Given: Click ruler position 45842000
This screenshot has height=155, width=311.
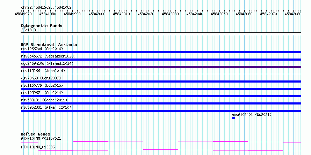Looking at the screenshot, I should click(x=97, y=14).
